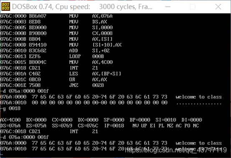Viewport: 231px width, 158px height.
Task: Click the DS=076A segment value
Action: (x=10, y=125)
